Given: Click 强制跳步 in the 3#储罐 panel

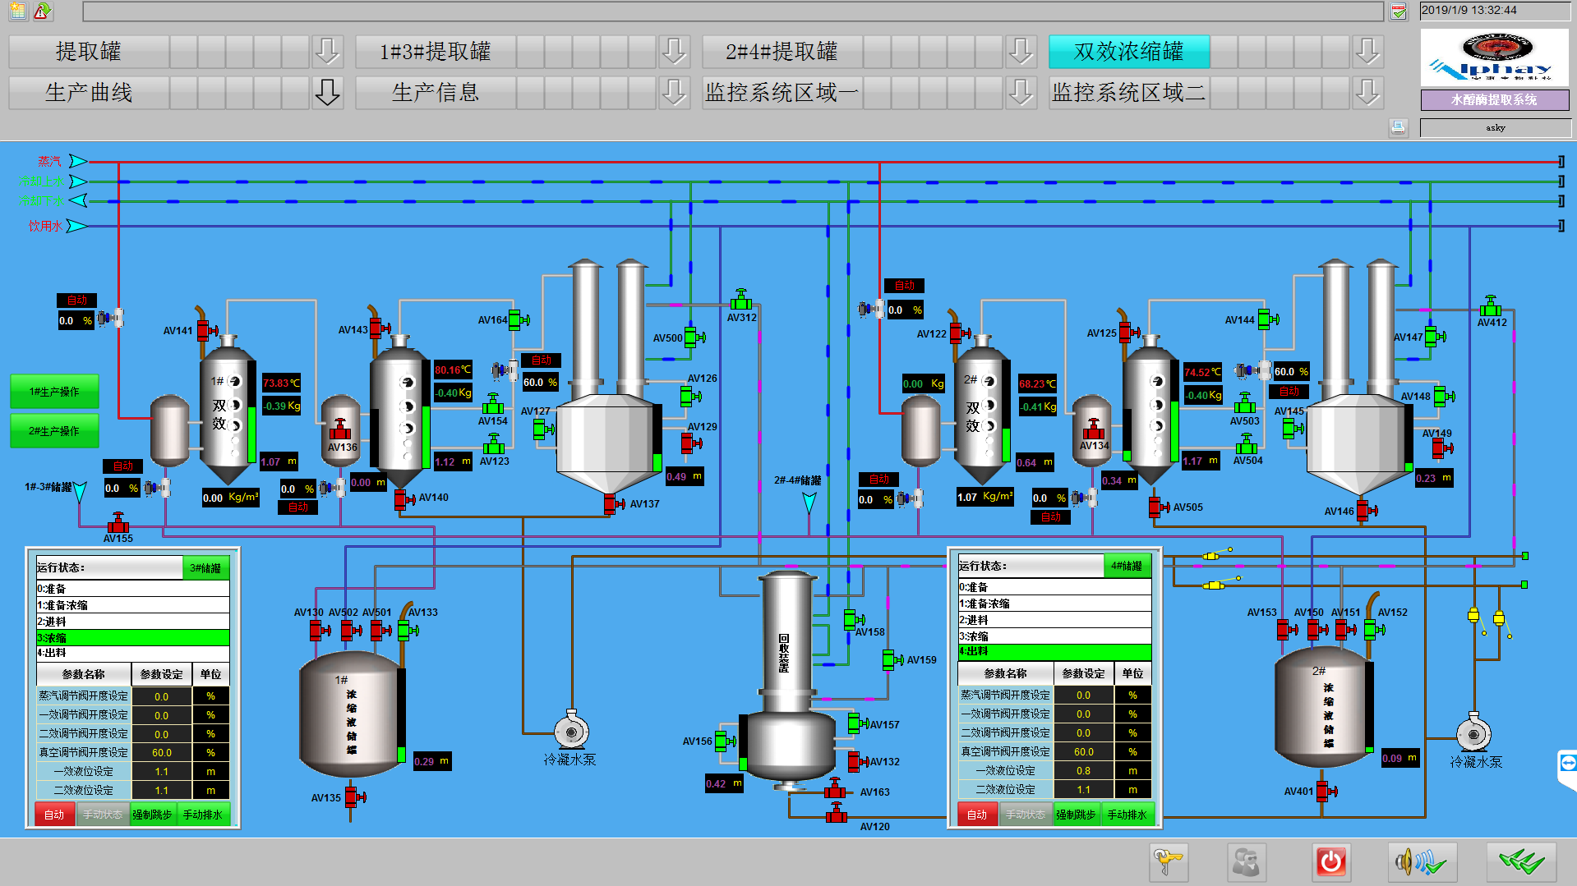Looking at the screenshot, I should click(x=153, y=814).
